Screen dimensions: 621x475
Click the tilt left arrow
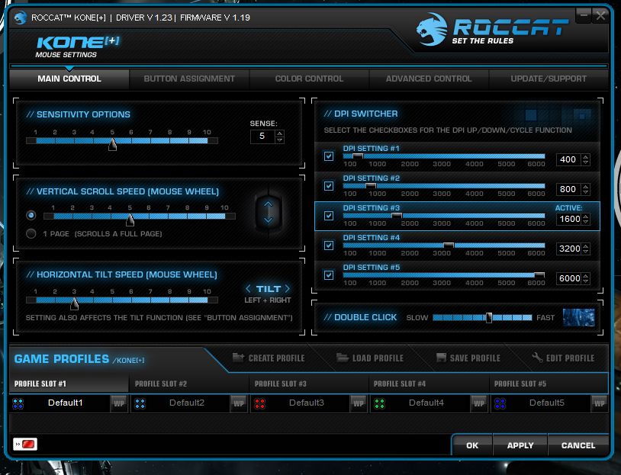(248, 288)
